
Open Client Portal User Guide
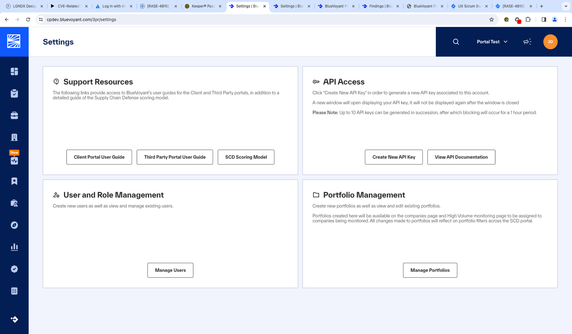pyautogui.click(x=99, y=157)
